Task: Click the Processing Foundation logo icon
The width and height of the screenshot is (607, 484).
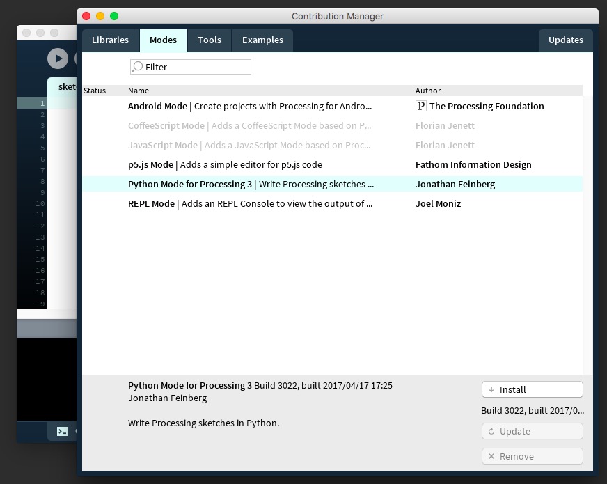Action: 420,106
